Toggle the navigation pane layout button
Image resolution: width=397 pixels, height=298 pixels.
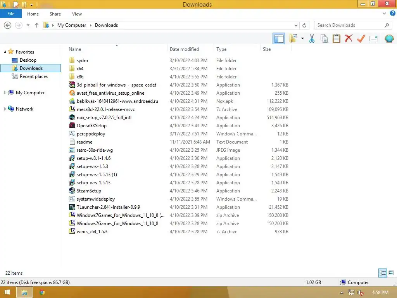(278, 38)
